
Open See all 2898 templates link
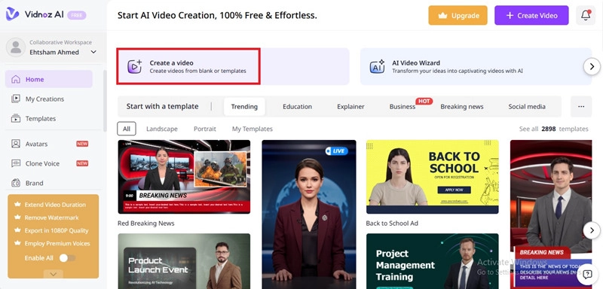click(x=553, y=129)
